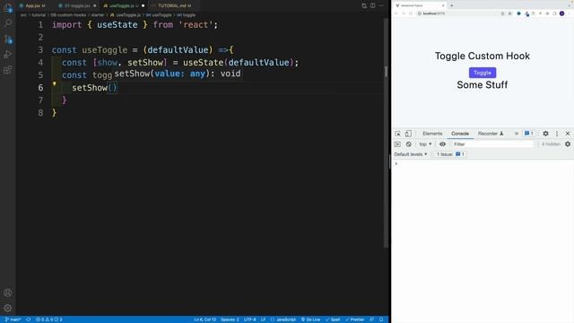Split the editor to the right
Viewport: 574px width, 323px height.
373,5
